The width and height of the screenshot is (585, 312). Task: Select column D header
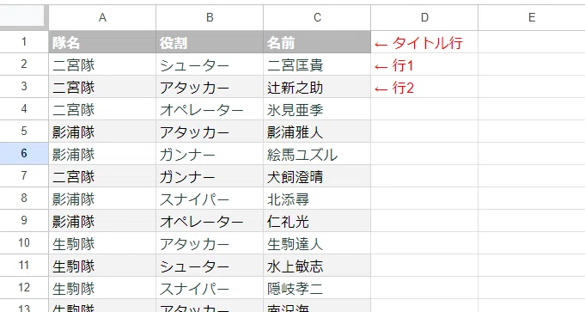tap(424, 17)
